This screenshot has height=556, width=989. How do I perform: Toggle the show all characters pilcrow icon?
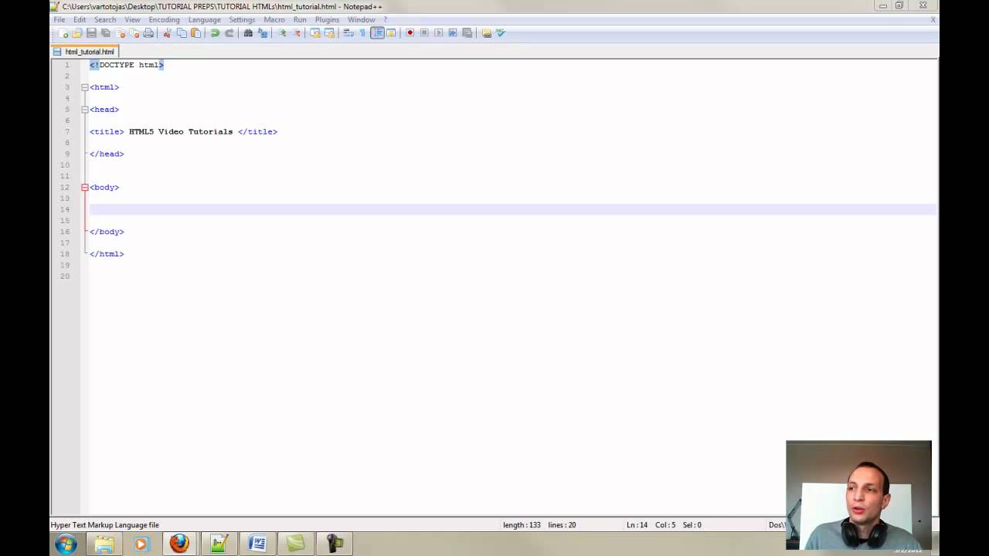362,33
